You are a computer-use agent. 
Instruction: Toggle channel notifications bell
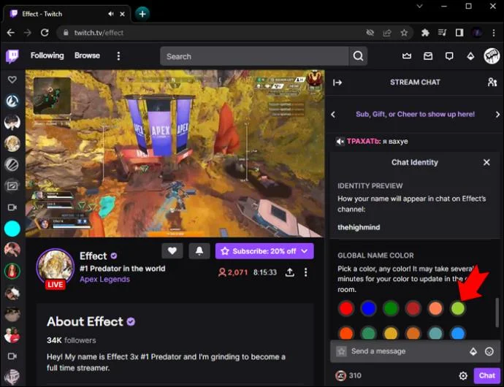click(x=199, y=251)
